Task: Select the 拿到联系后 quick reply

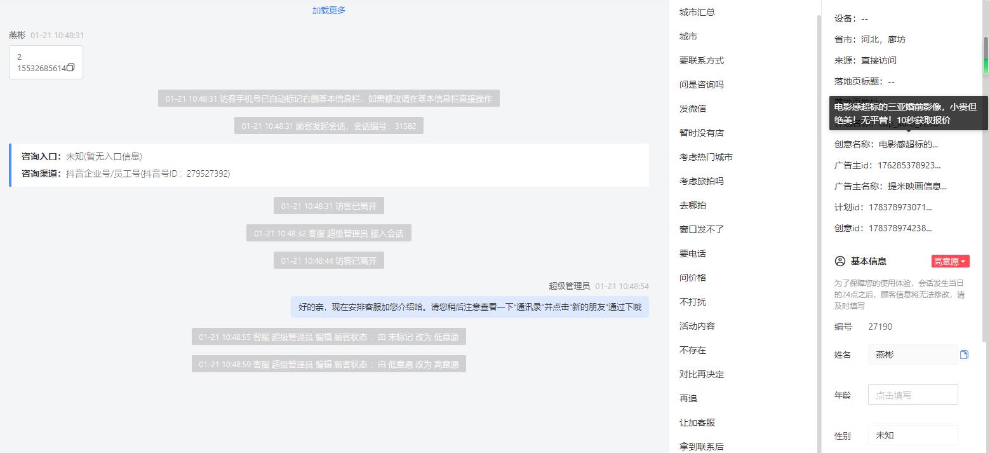Action: [x=702, y=447]
